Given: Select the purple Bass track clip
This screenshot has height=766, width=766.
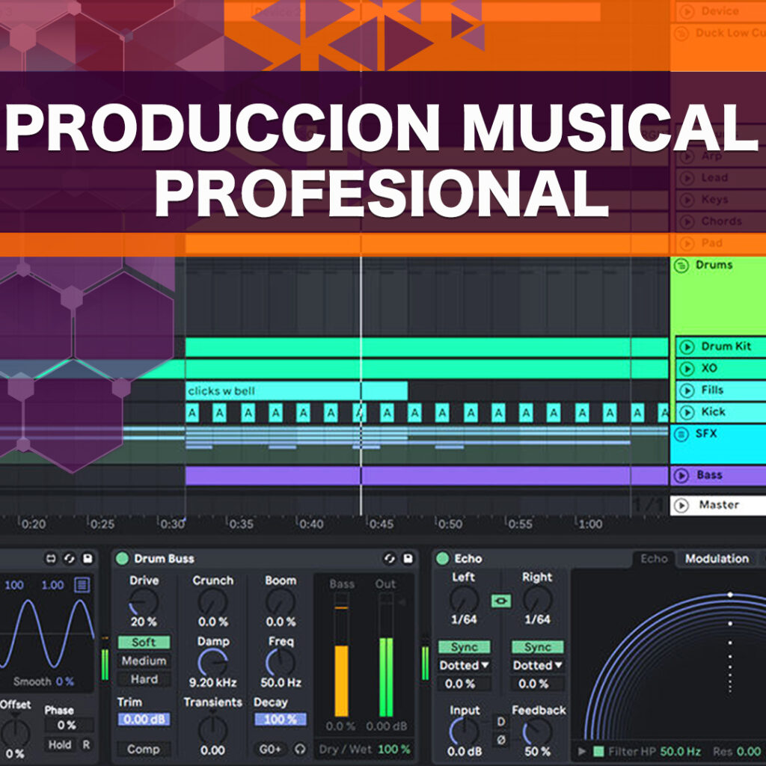Looking at the screenshot, I should pos(426,475).
